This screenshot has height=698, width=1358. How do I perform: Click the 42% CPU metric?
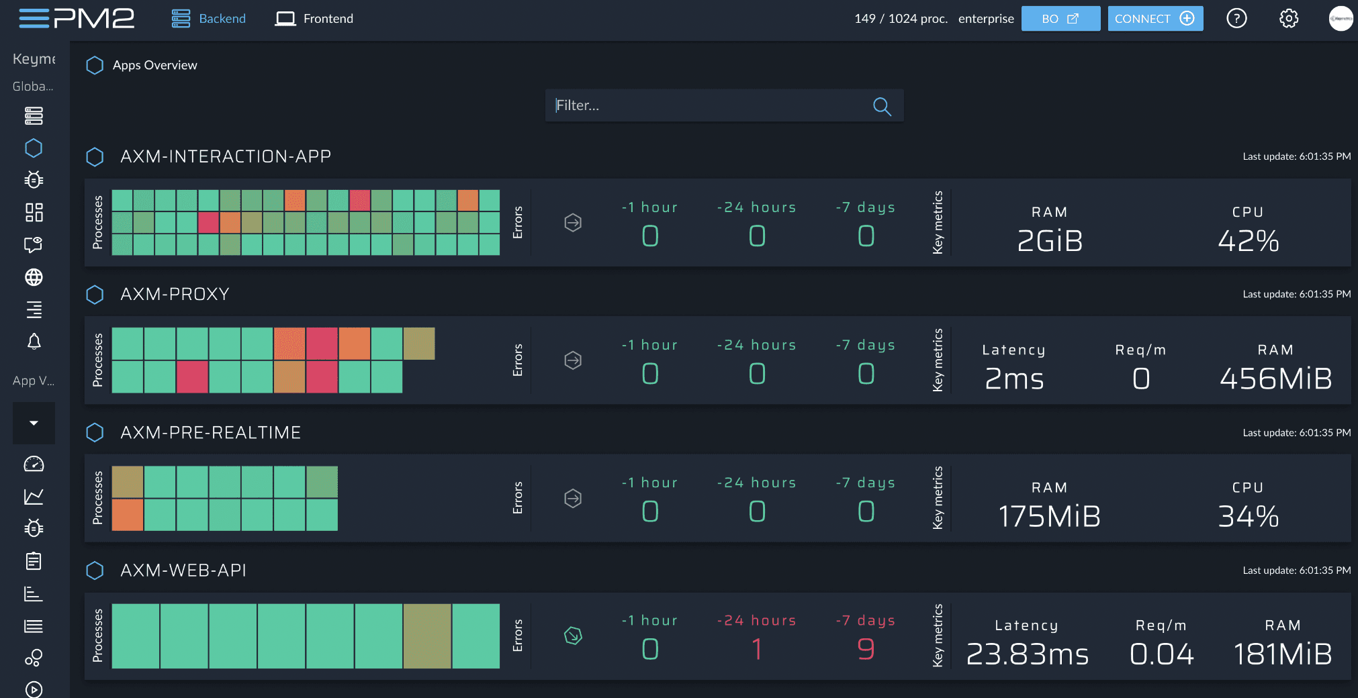pos(1248,240)
